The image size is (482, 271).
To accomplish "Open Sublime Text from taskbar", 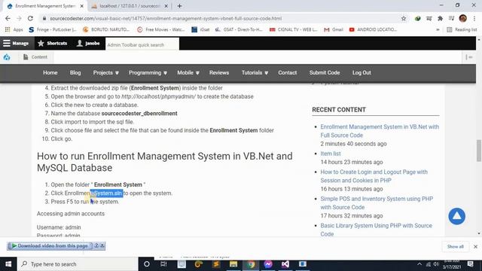I will tap(216, 264).
